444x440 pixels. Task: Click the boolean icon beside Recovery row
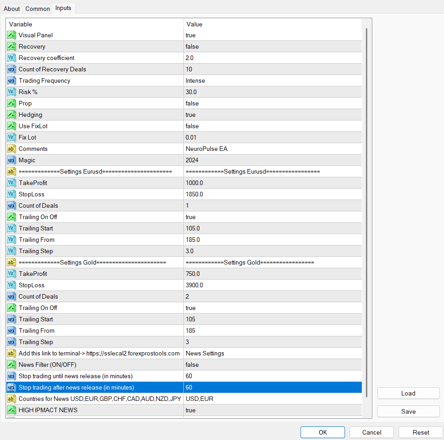(11, 46)
